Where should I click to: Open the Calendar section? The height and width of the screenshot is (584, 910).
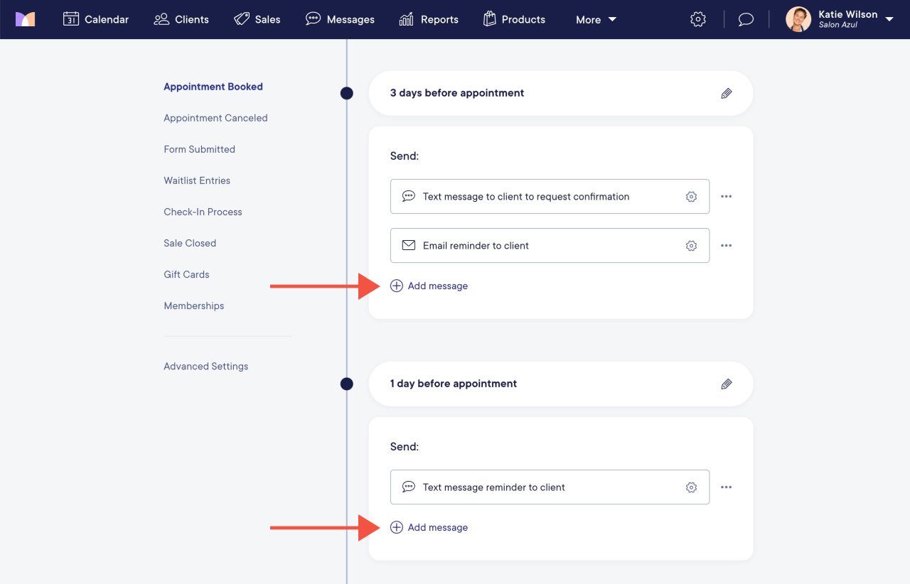pos(96,19)
